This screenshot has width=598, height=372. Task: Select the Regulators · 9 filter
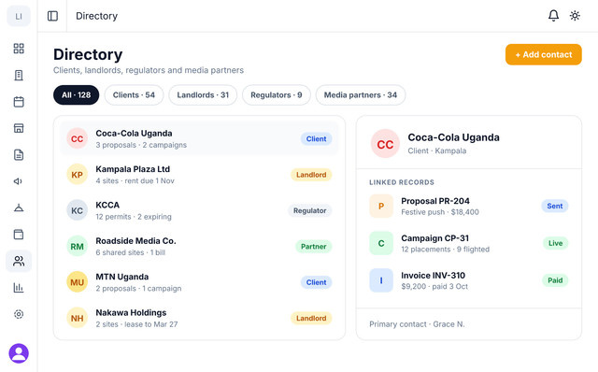[x=277, y=95]
